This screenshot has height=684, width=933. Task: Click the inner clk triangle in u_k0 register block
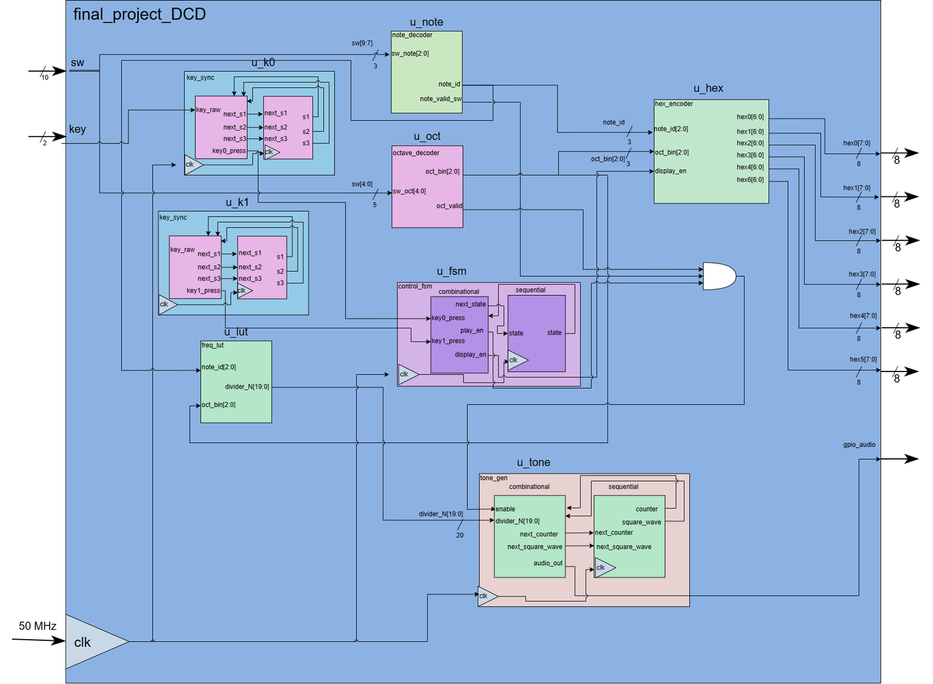[x=272, y=152]
